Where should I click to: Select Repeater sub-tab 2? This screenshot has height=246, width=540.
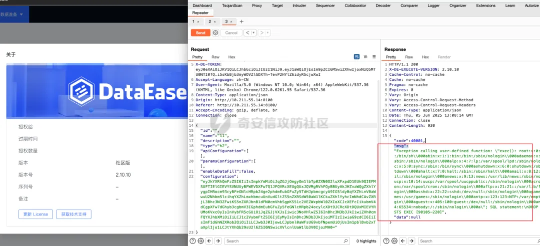tap(210, 21)
